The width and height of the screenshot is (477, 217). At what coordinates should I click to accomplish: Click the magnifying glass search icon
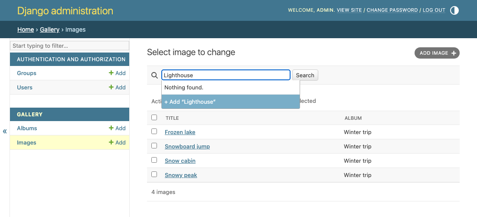click(154, 75)
